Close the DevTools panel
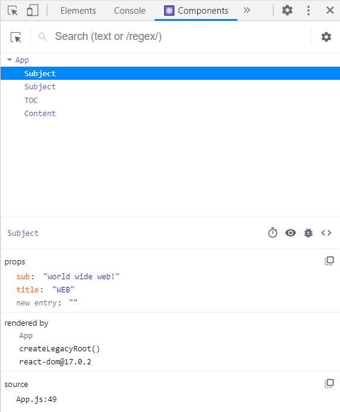 [330, 11]
